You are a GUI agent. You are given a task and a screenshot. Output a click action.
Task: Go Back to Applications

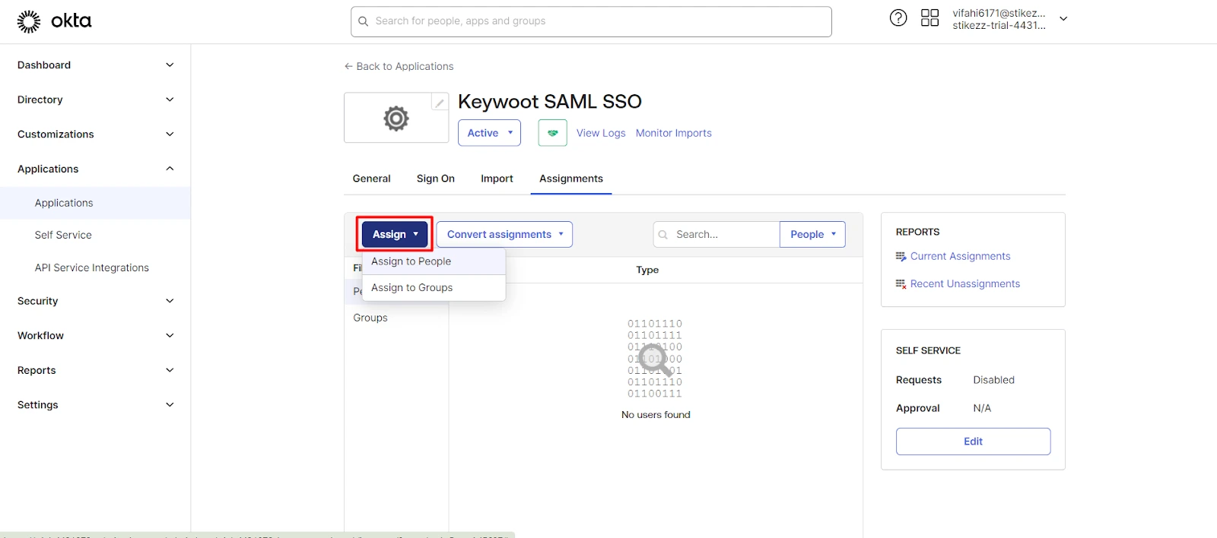coord(399,67)
